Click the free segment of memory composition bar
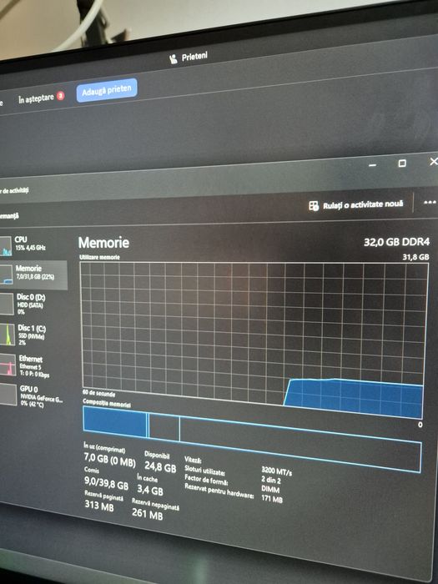The image size is (438, 584). click(300, 445)
